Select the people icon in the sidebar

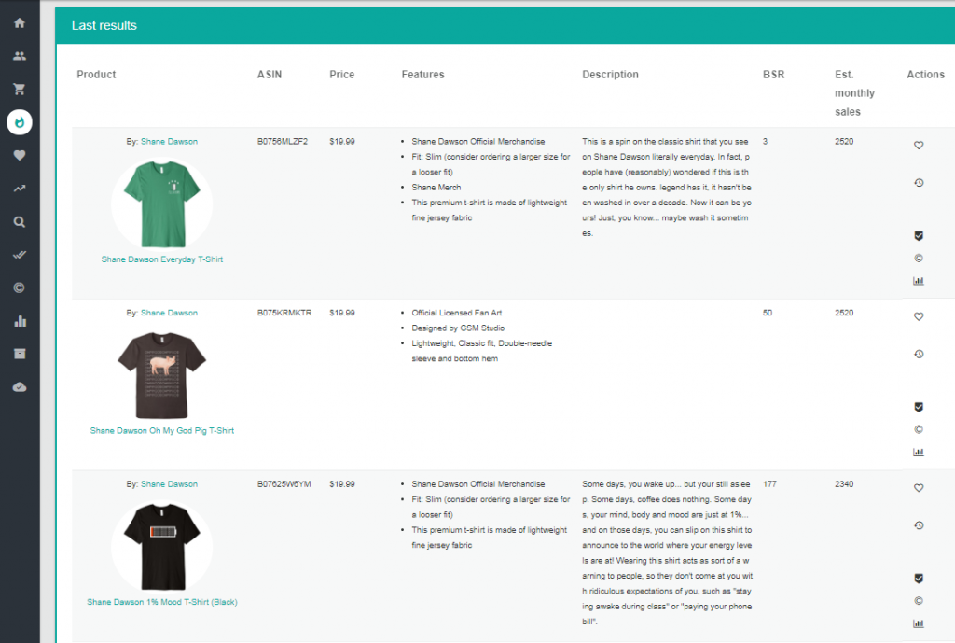[19, 55]
